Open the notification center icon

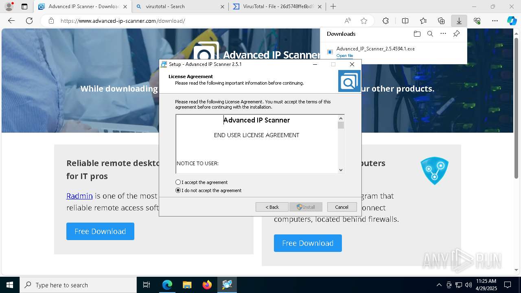508,285
